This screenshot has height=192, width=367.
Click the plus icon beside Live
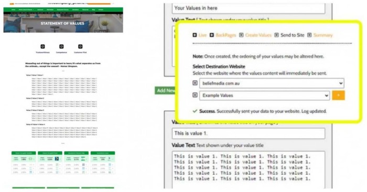(x=195, y=35)
